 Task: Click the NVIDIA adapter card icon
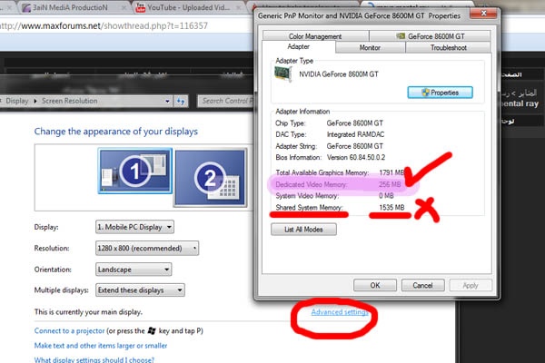coord(283,74)
